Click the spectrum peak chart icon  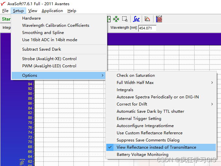click(147, 19)
